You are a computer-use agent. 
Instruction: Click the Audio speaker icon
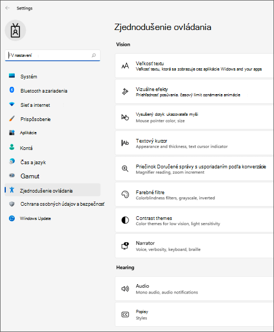tap(125, 289)
